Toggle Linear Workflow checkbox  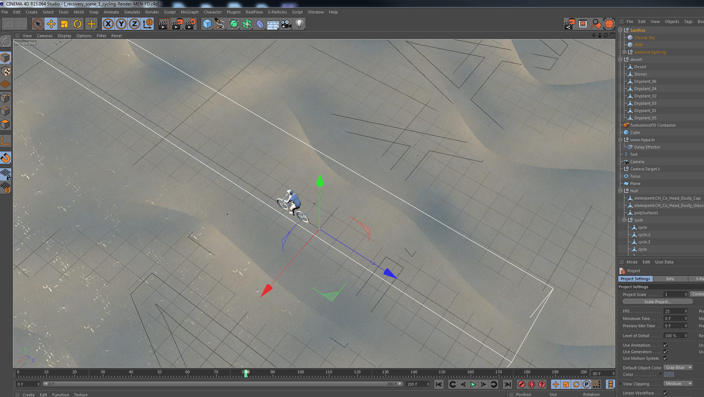click(x=665, y=393)
